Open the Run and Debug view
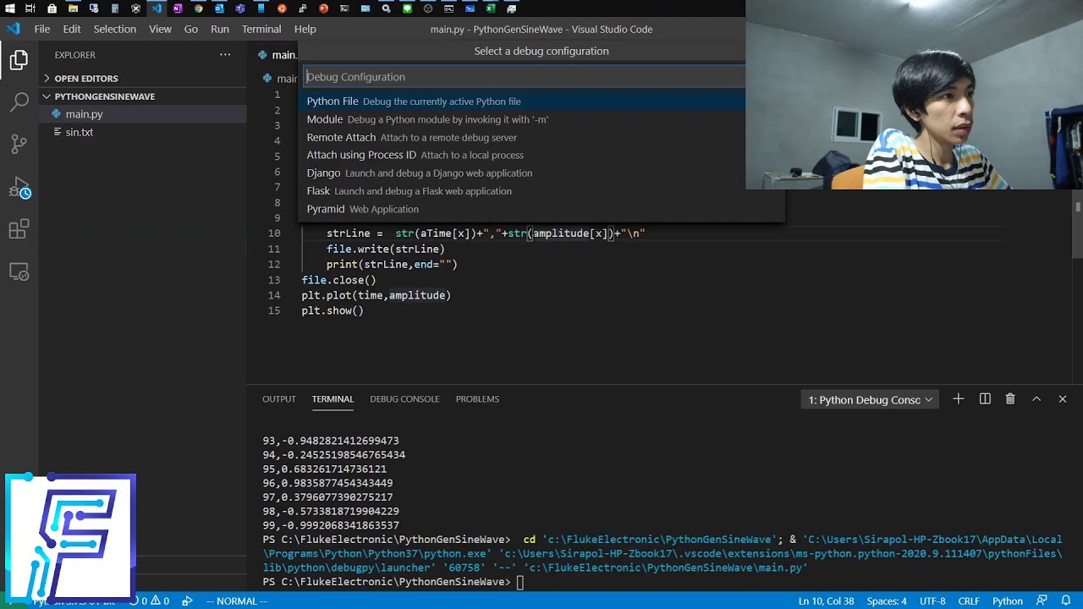The width and height of the screenshot is (1083, 609). point(19,188)
